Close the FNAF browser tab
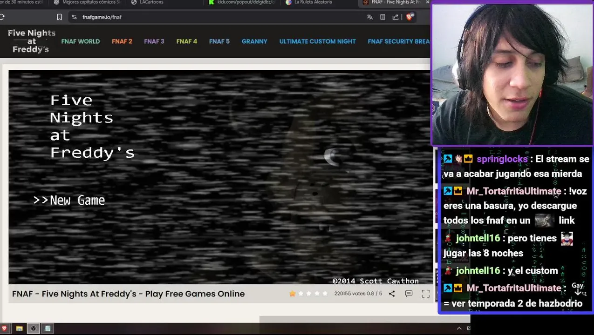Screen dimensions: 594x335 pos(427,2)
